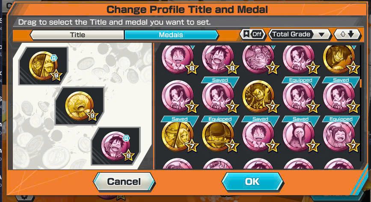Select the pink Luffy grade 9 medal slot

(x=116, y=146)
